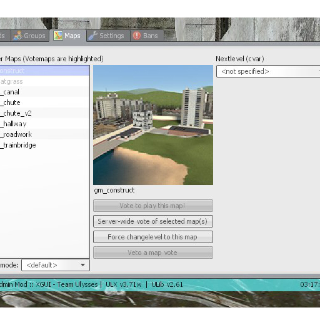Click the ULX v3.71w version text
320x320 pixels.
124,284
